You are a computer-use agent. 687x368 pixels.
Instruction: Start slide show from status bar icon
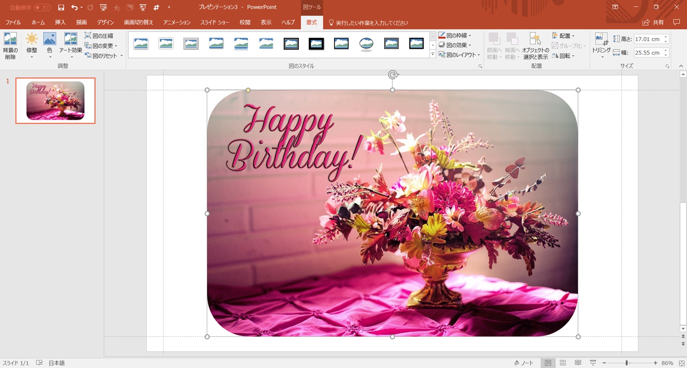[593, 363]
